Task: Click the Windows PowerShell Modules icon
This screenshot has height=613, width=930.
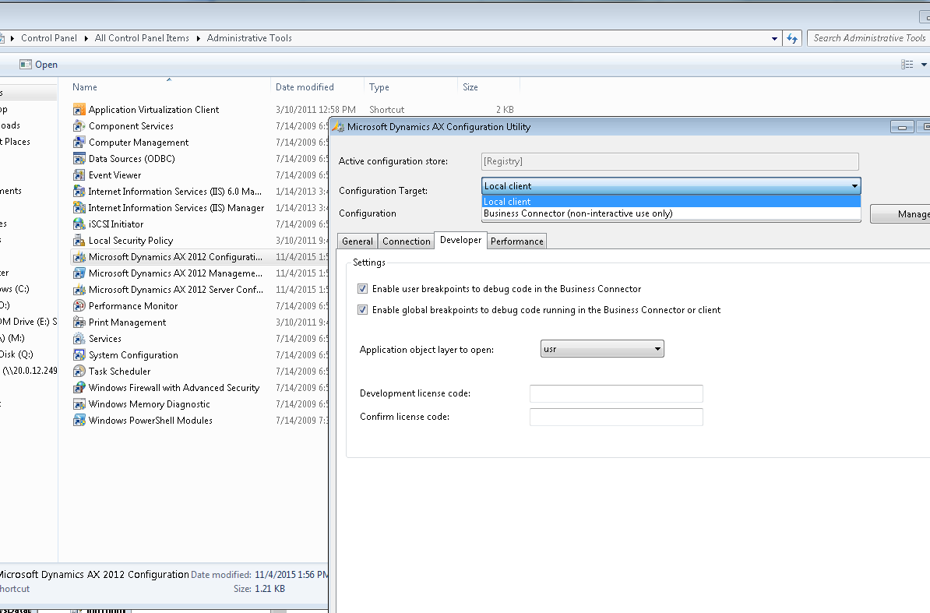Action: 79,421
